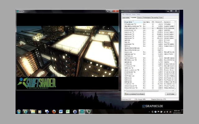
Task: Click the debris window title bar icon
Action: pyautogui.click(x=18, y=11)
